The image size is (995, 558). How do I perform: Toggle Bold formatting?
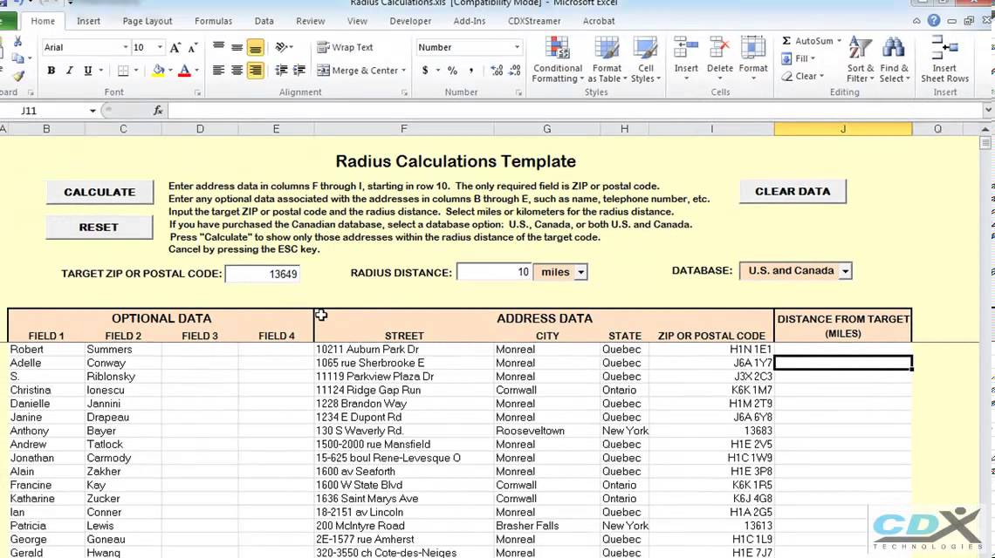point(51,71)
